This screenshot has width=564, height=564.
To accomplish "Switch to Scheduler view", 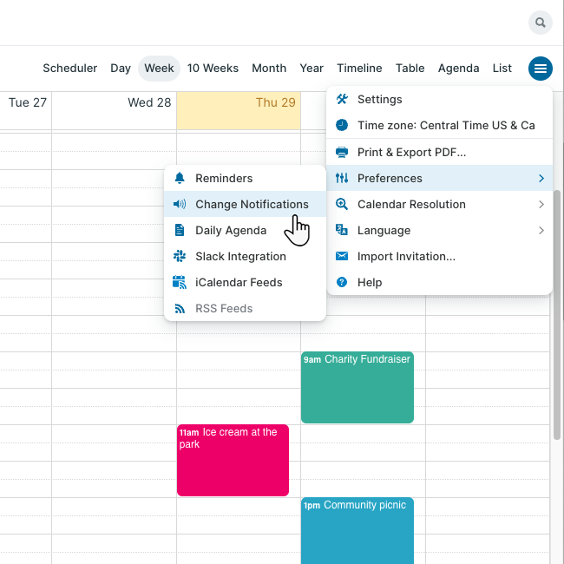I will point(69,69).
